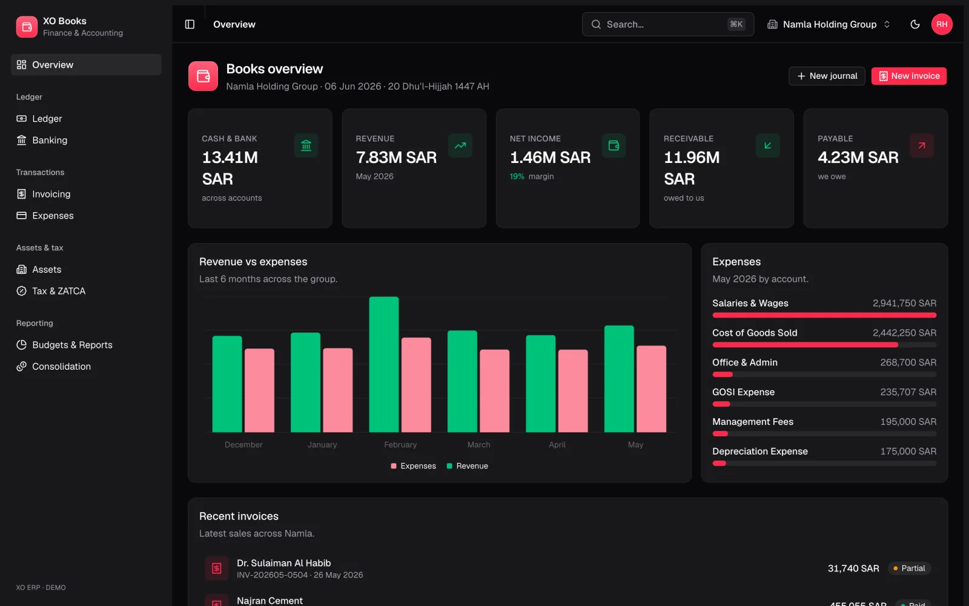Open Assets in the sidebar
This screenshot has width=969, height=606.
pos(86,270)
